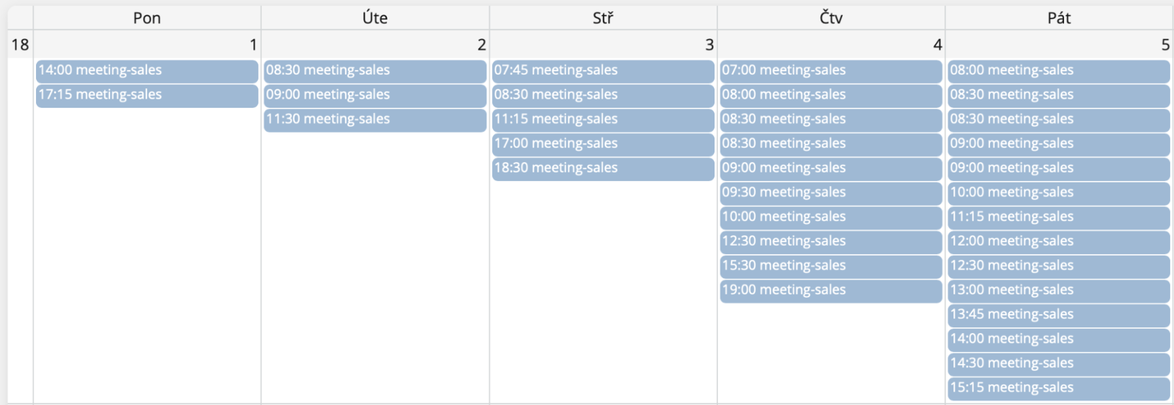This screenshot has width=1174, height=405.
Task: Open Friday's 13:45 meeting-sales event
Action: [x=1058, y=315]
